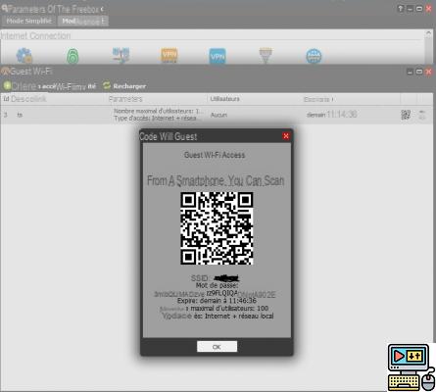
Task: Delete guest access row 3 with trash icon
Action: (x=422, y=115)
